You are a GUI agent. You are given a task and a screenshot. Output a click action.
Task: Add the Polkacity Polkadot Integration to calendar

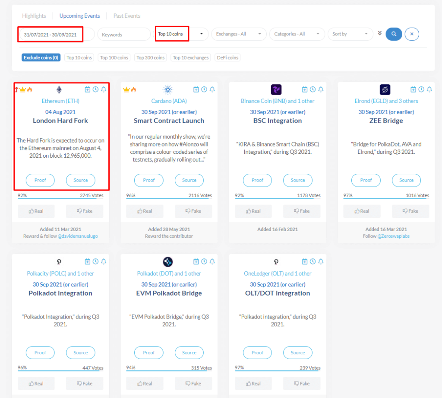[x=87, y=262]
